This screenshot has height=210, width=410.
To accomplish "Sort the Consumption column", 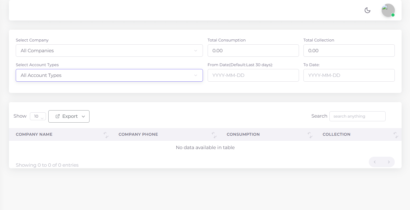I will (310, 134).
